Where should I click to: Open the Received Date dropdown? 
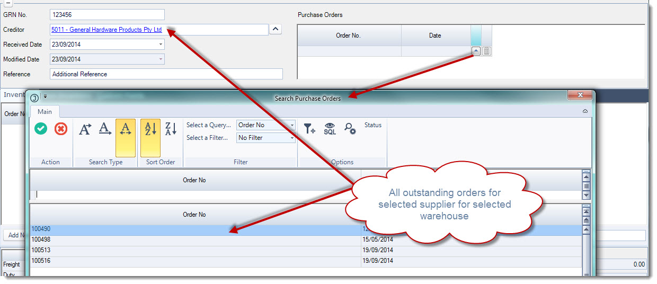pos(161,45)
